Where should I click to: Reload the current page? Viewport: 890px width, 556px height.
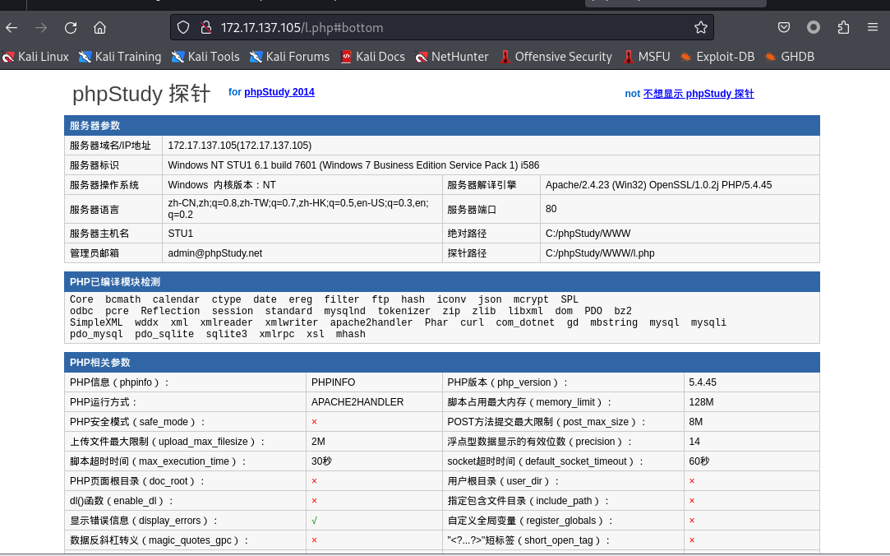pos(71,27)
